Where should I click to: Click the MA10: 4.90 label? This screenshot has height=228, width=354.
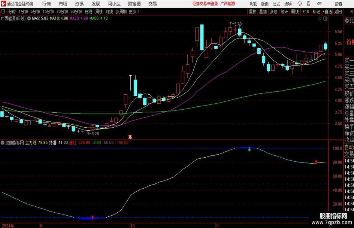pyautogui.click(x=59, y=18)
